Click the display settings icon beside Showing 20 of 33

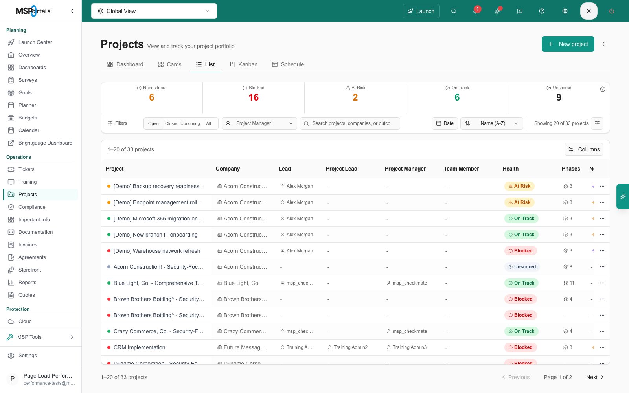tap(597, 123)
